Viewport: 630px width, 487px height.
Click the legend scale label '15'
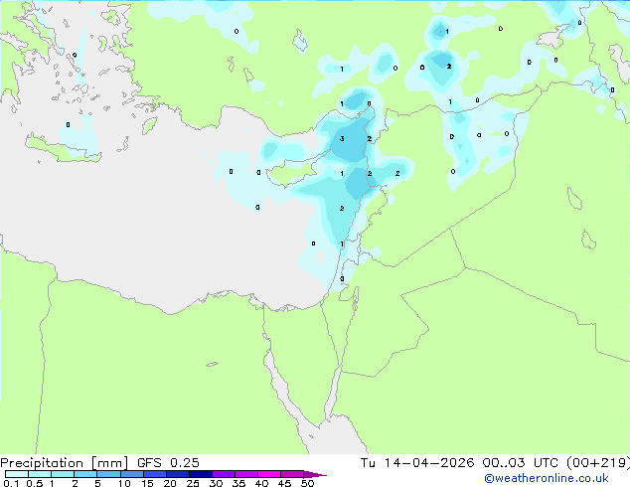click(x=147, y=483)
